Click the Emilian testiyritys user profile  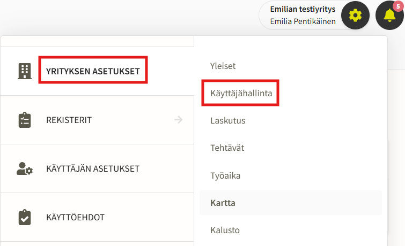[x=303, y=16]
